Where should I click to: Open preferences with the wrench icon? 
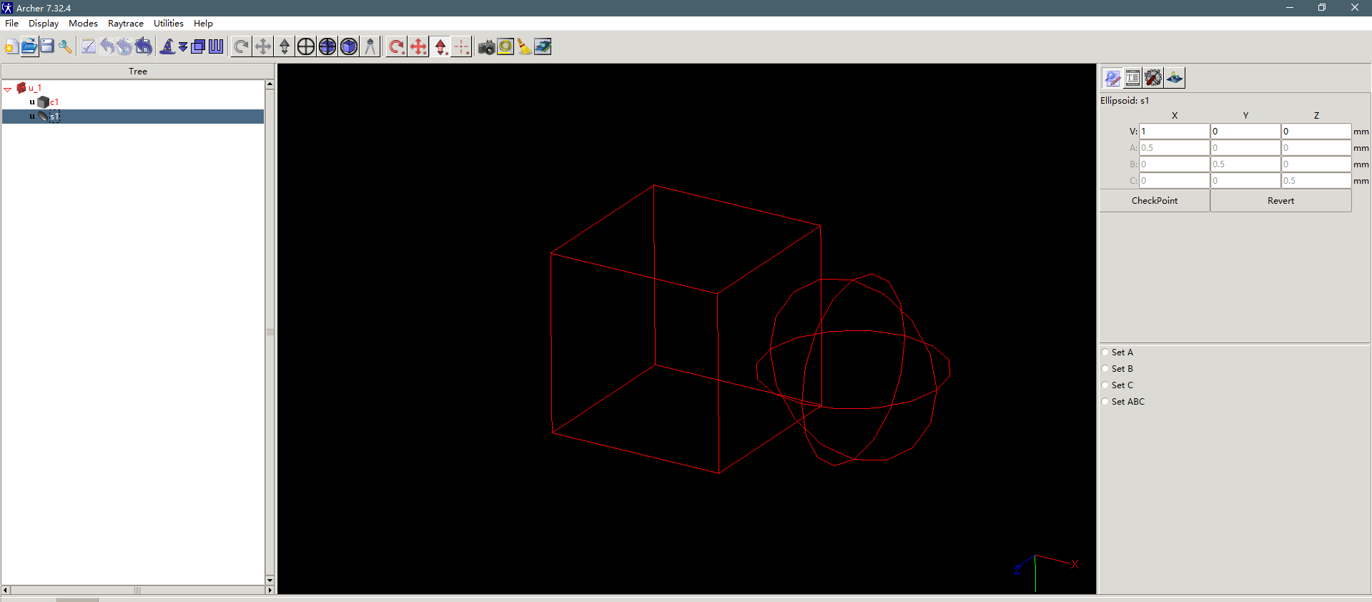pyautogui.click(x=65, y=47)
